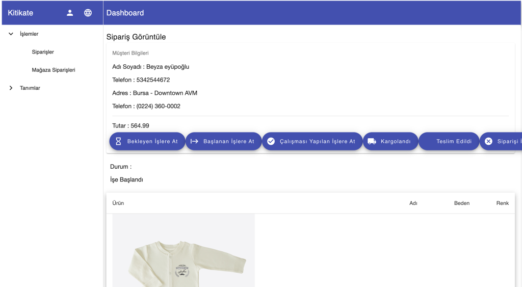Open Siparişler in the sidebar
Screen dimensions: 522x287
[43, 52]
